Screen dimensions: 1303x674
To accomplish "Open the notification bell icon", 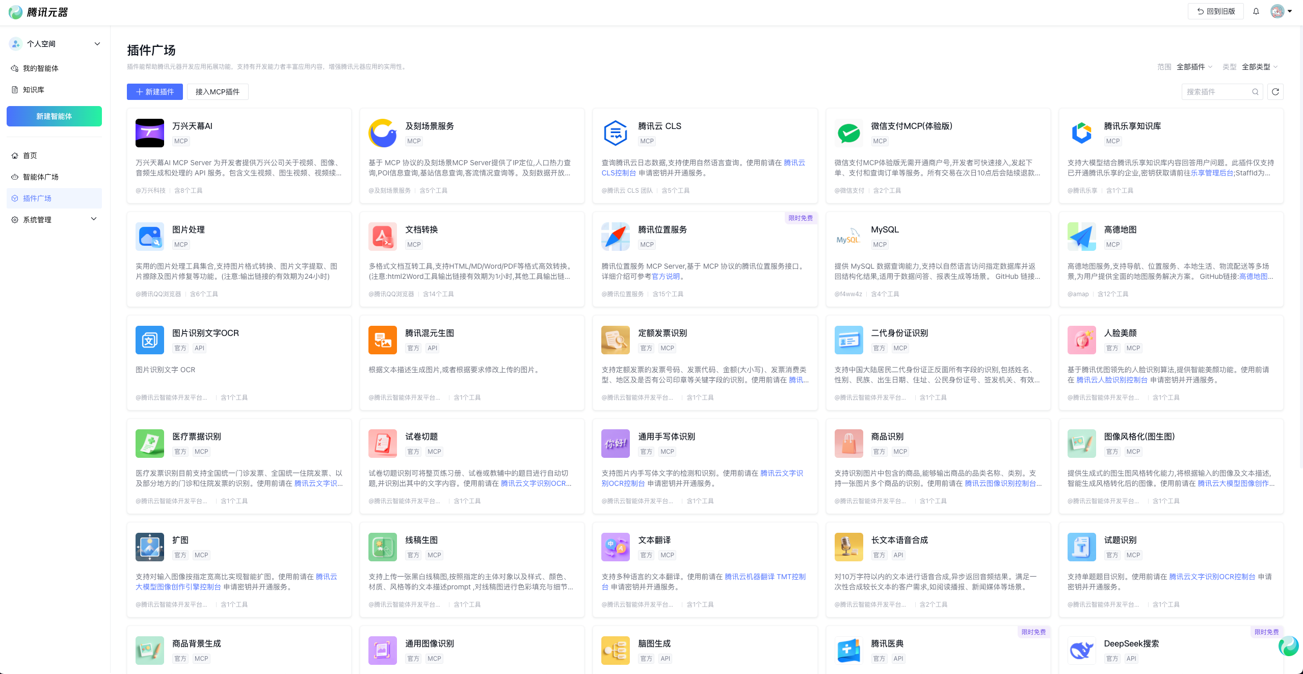I will tap(1256, 11).
